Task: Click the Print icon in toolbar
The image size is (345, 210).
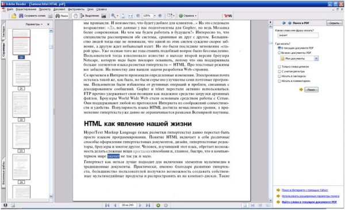Action: tap(51, 16)
